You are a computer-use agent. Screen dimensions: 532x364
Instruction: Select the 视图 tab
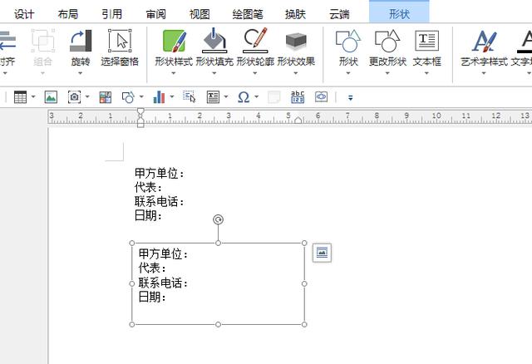(x=199, y=14)
